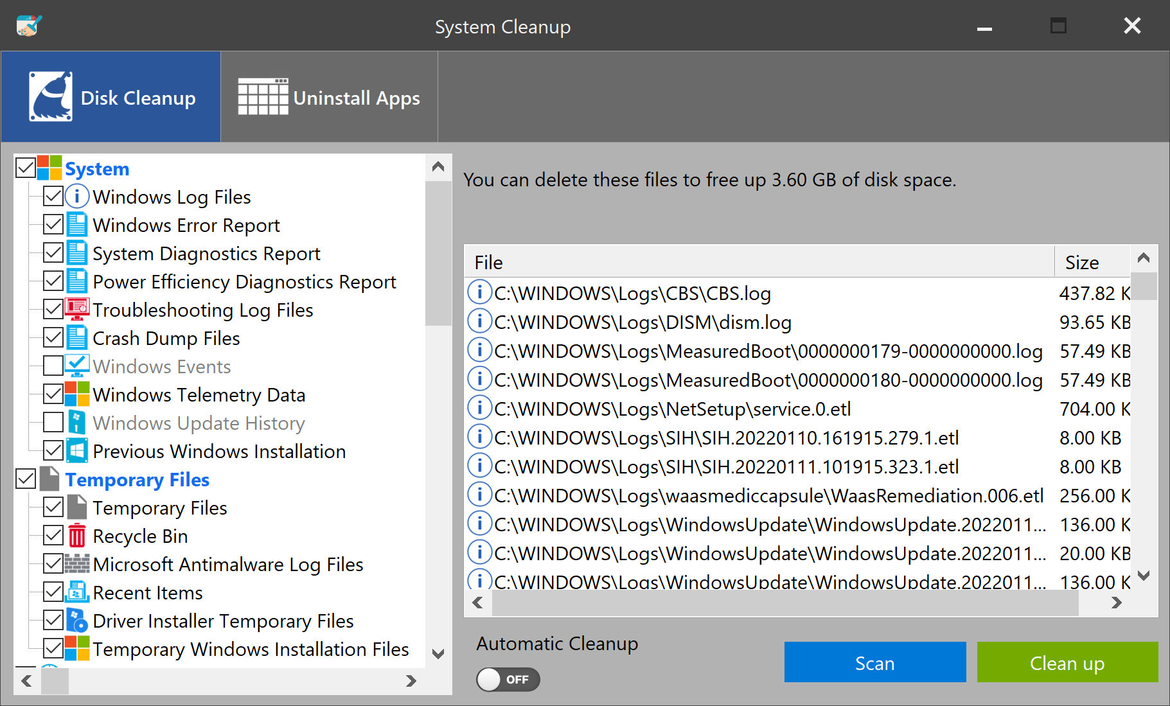Click the info icon beside service.0.etl
This screenshot has width=1170, height=706.
(479, 408)
